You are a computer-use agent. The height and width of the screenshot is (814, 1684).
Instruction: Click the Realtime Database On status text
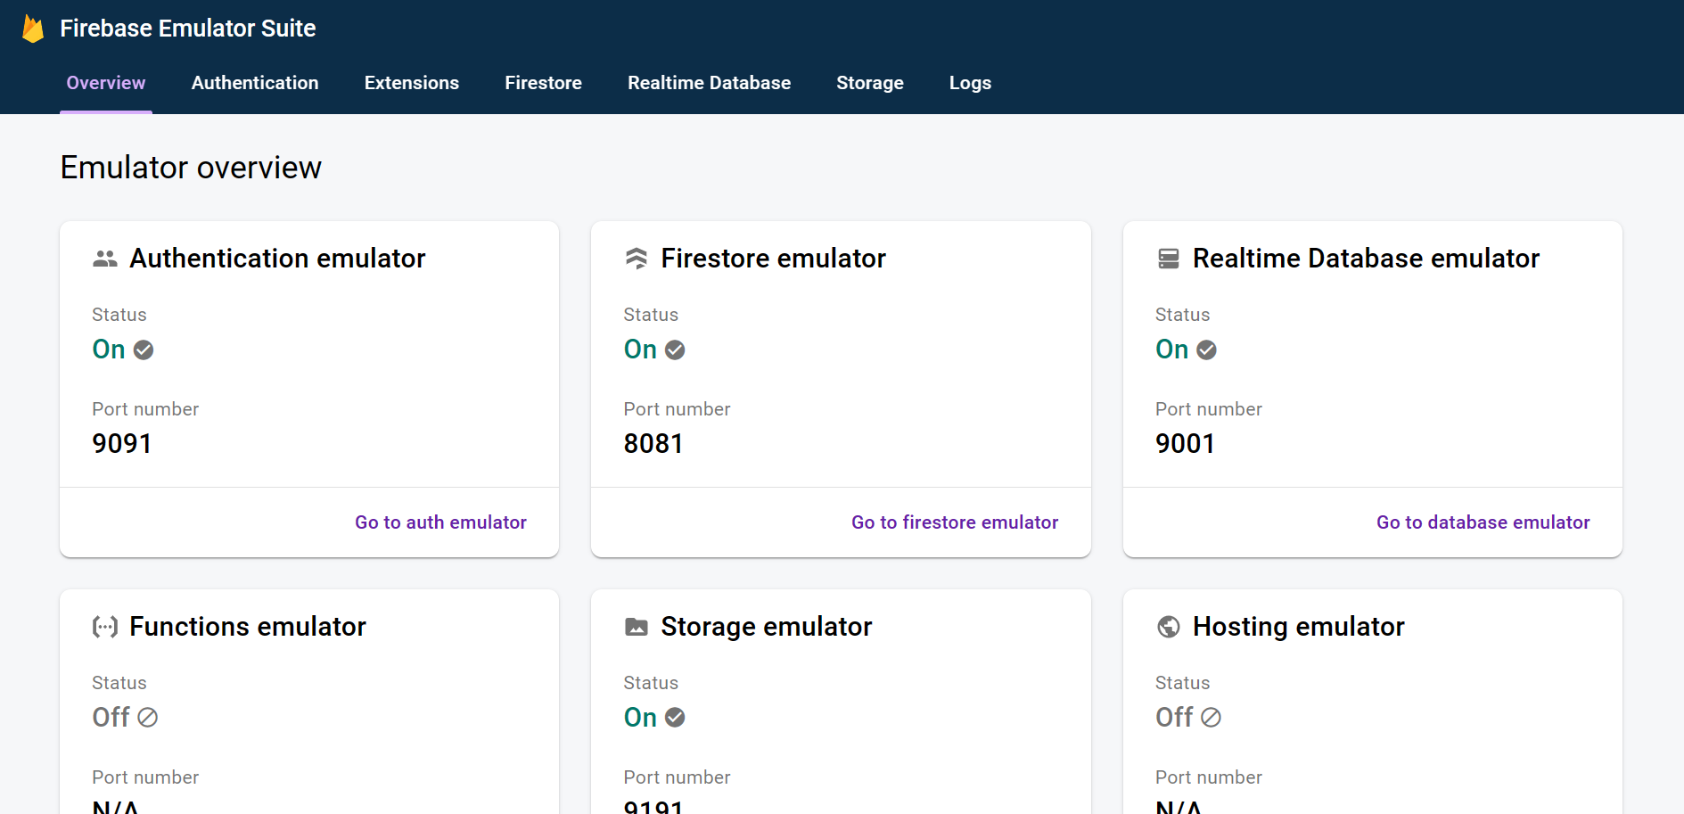[x=1171, y=349]
